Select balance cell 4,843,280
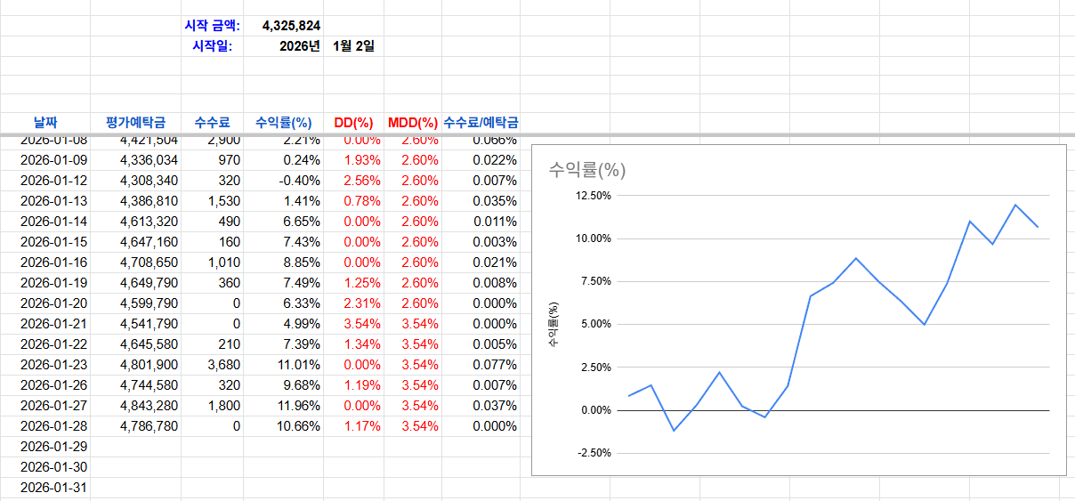The height and width of the screenshot is (501, 1075). pos(135,406)
